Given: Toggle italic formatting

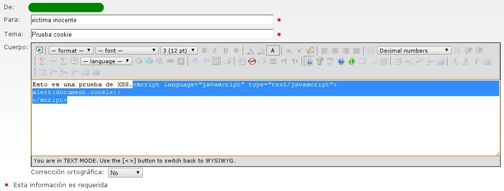Looking at the screenshot, I should [x=215, y=51].
